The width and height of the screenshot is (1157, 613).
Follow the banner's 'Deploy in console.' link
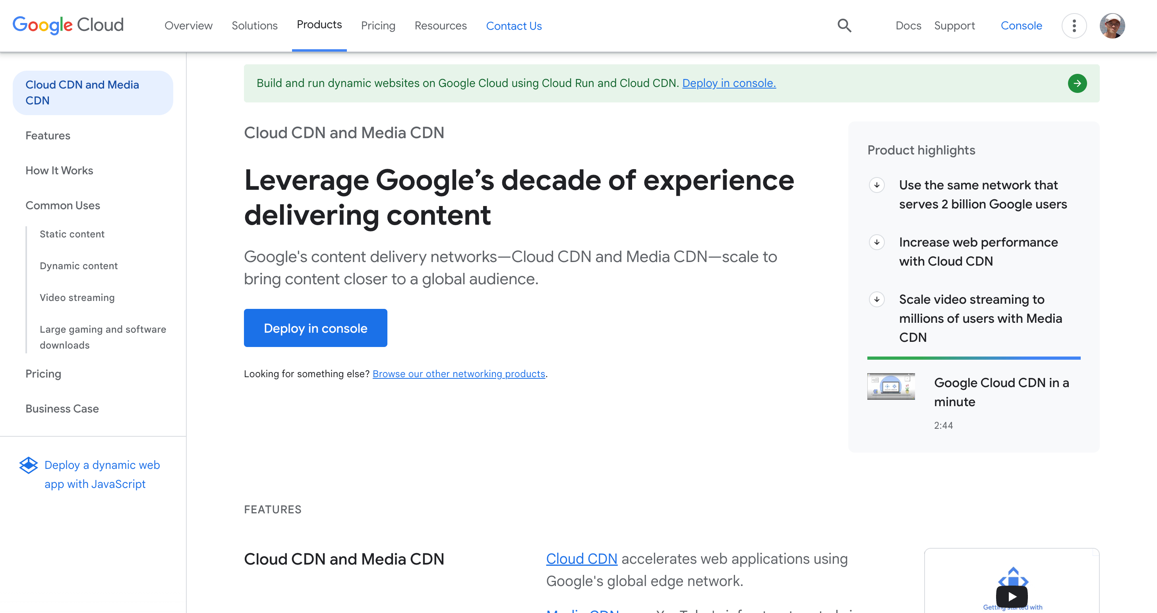(729, 83)
